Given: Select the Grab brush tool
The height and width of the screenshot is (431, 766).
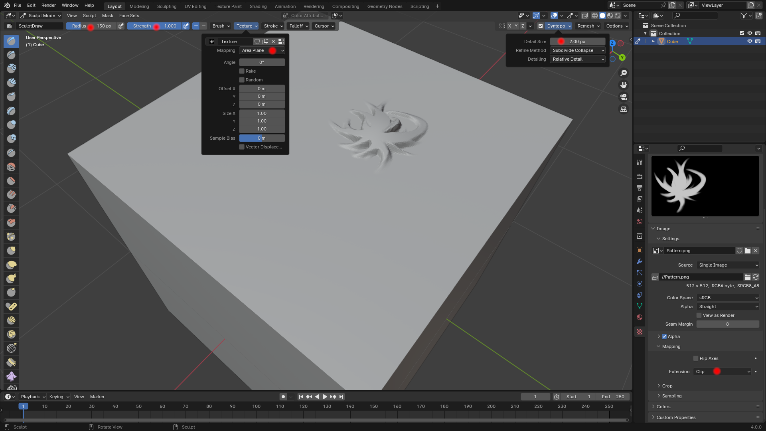Looking at the screenshot, I should tap(11, 251).
